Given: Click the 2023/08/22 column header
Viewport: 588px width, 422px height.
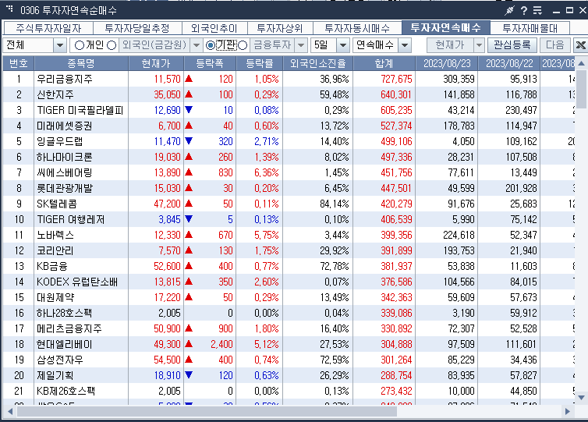Looking at the screenshot, I should tap(509, 63).
